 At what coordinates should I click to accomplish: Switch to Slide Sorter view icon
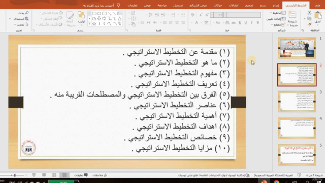pyautogui.click(x=54, y=175)
